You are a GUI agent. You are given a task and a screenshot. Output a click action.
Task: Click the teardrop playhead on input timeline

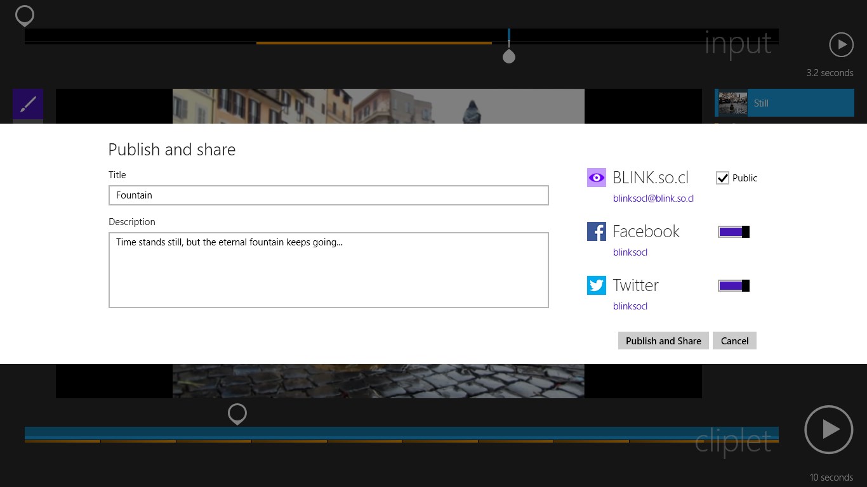point(508,56)
